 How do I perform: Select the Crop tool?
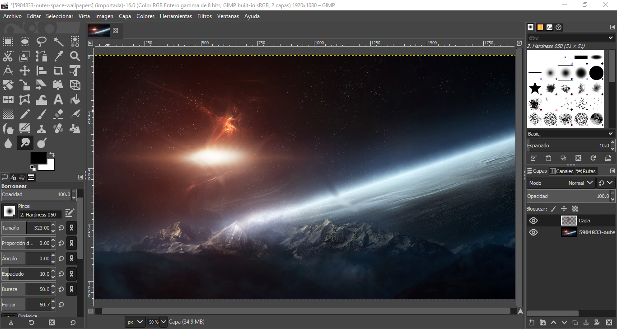point(58,70)
